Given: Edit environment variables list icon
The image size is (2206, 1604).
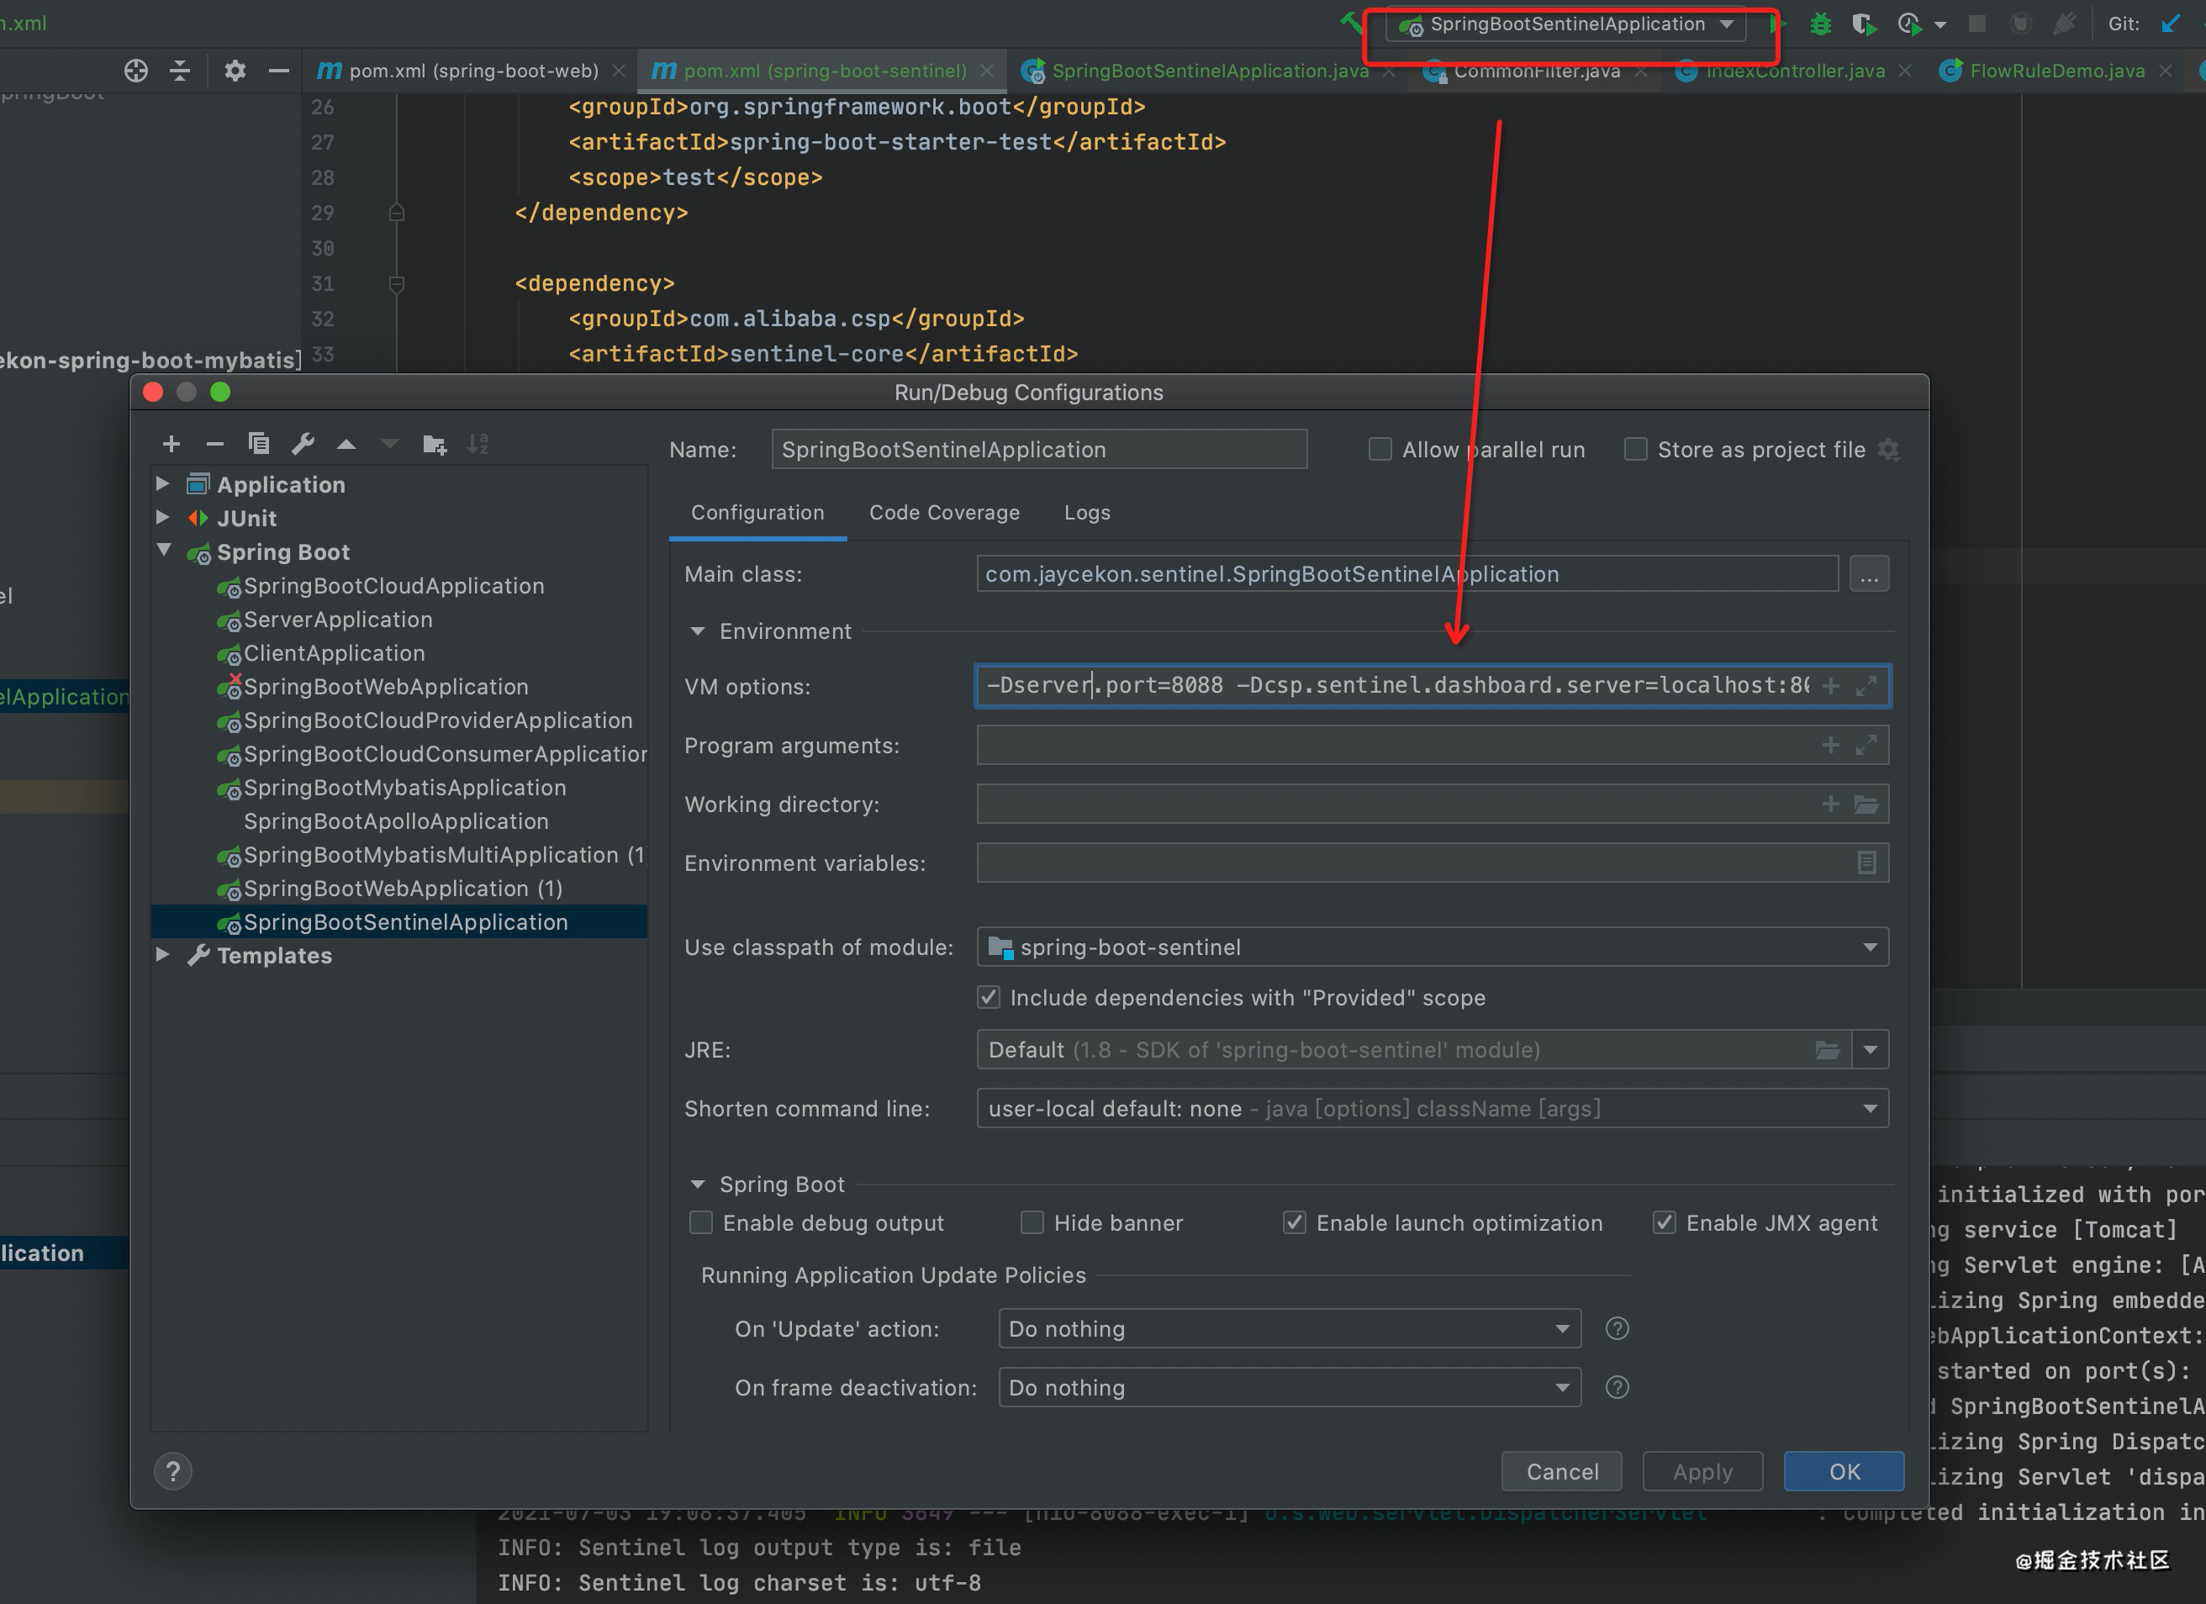Looking at the screenshot, I should pyautogui.click(x=1866, y=863).
